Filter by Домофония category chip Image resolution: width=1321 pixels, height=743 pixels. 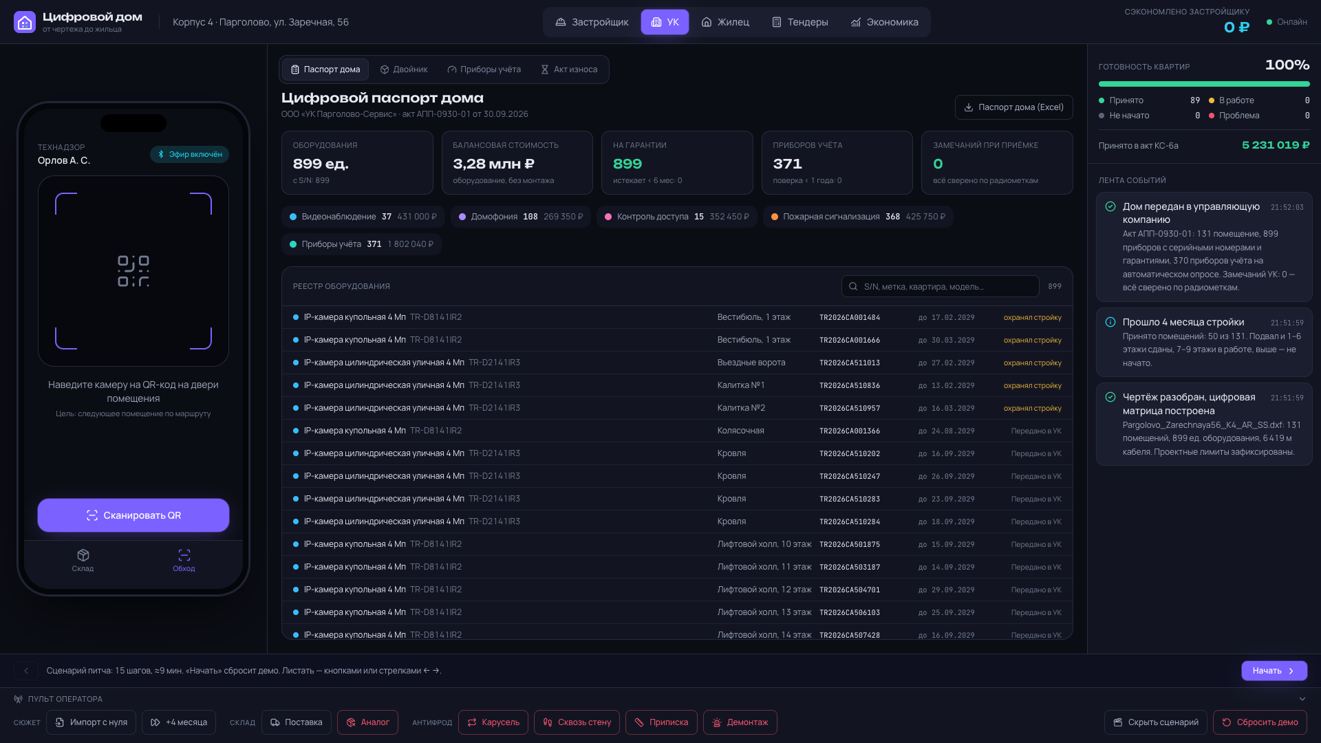tap(521, 217)
